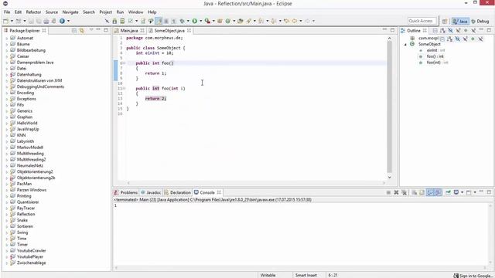This screenshot has width=495, height=278.
Task: Toggle Show Whitespace Characters in toolbar
Action: click(173, 21)
